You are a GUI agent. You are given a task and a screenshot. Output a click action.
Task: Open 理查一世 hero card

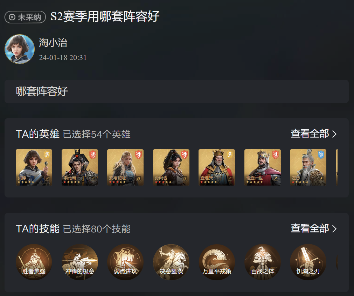coord(263,167)
